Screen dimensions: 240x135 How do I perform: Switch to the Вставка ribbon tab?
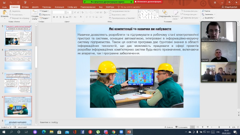pos(25,7)
